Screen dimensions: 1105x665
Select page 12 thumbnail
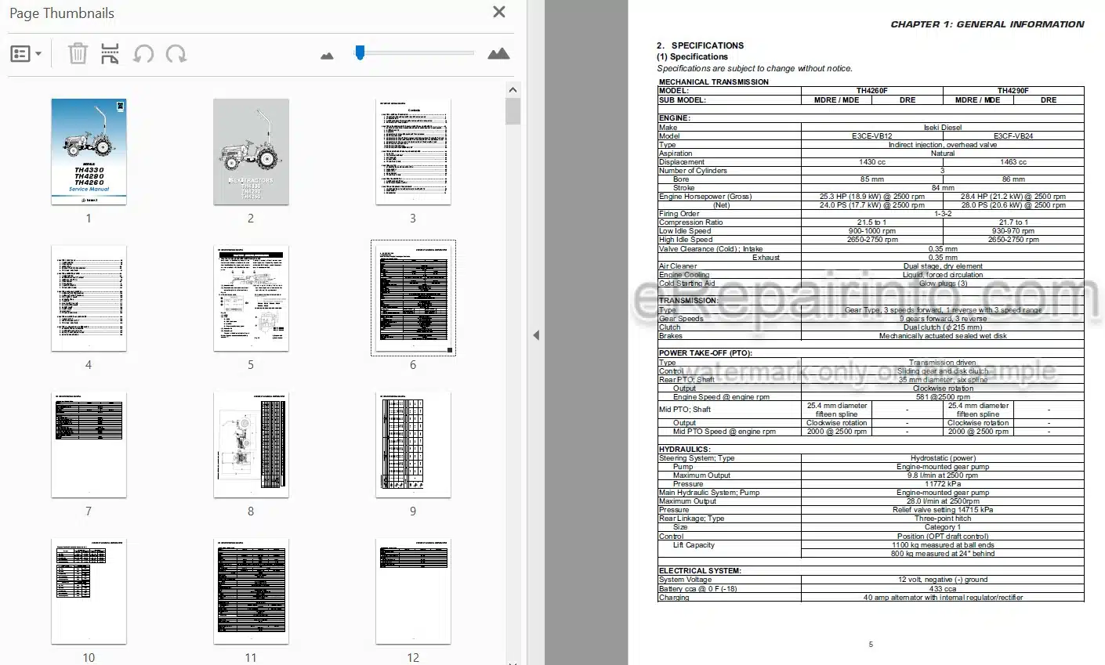[413, 591]
